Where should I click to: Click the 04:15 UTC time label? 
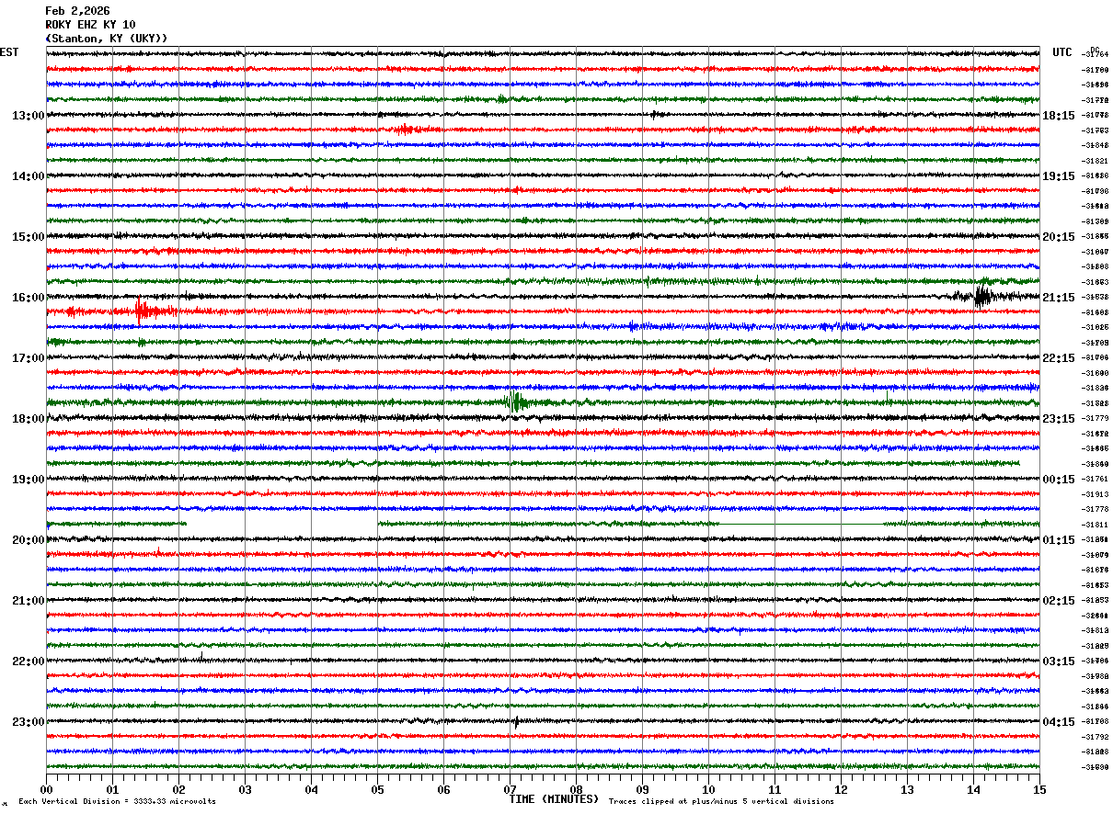click(1059, 722)
